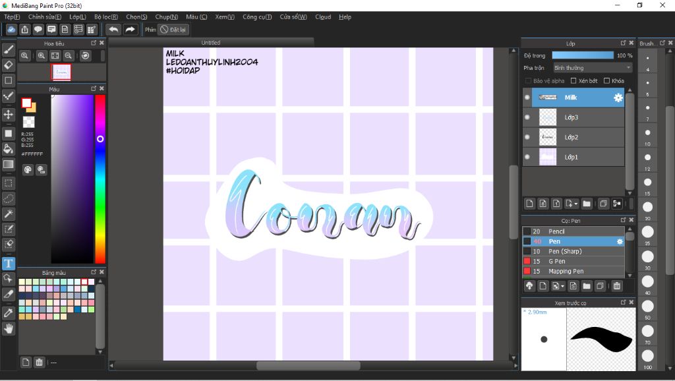Image resolution: width=675 pixels, height=381 pixels.
Task: Select the Gradient tool
Action: (8, 164)
